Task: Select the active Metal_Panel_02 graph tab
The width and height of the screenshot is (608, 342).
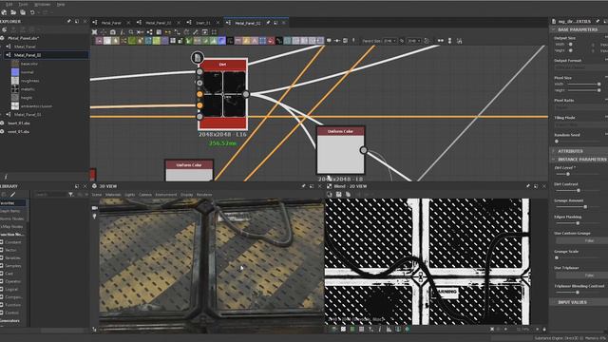Action: point(247,23)
